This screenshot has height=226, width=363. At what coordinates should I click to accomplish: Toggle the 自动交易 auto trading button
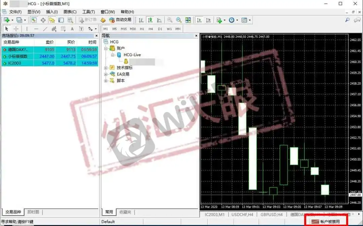[120, 20]
